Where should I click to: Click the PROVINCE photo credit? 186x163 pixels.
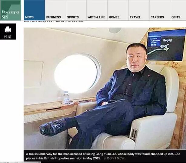tap(114, 158)
